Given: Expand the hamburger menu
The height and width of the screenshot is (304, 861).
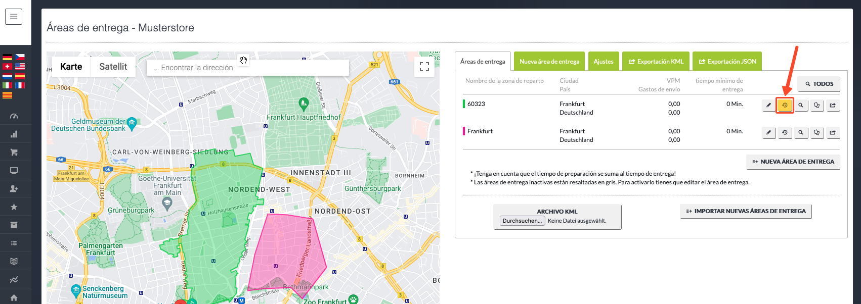Looking at the screenshot, I should point(14,17).
